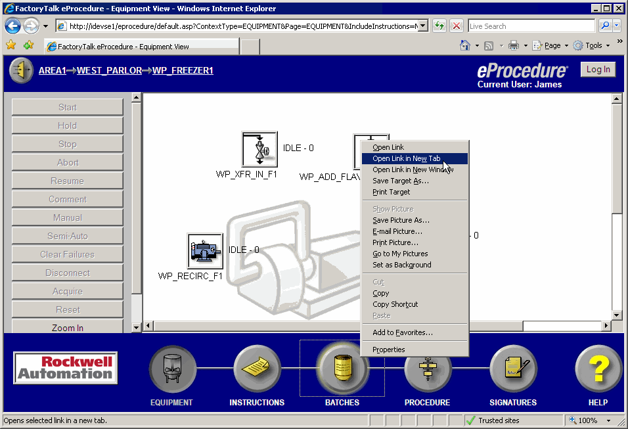Open the HELP question mark icon

tap(598, 369)
